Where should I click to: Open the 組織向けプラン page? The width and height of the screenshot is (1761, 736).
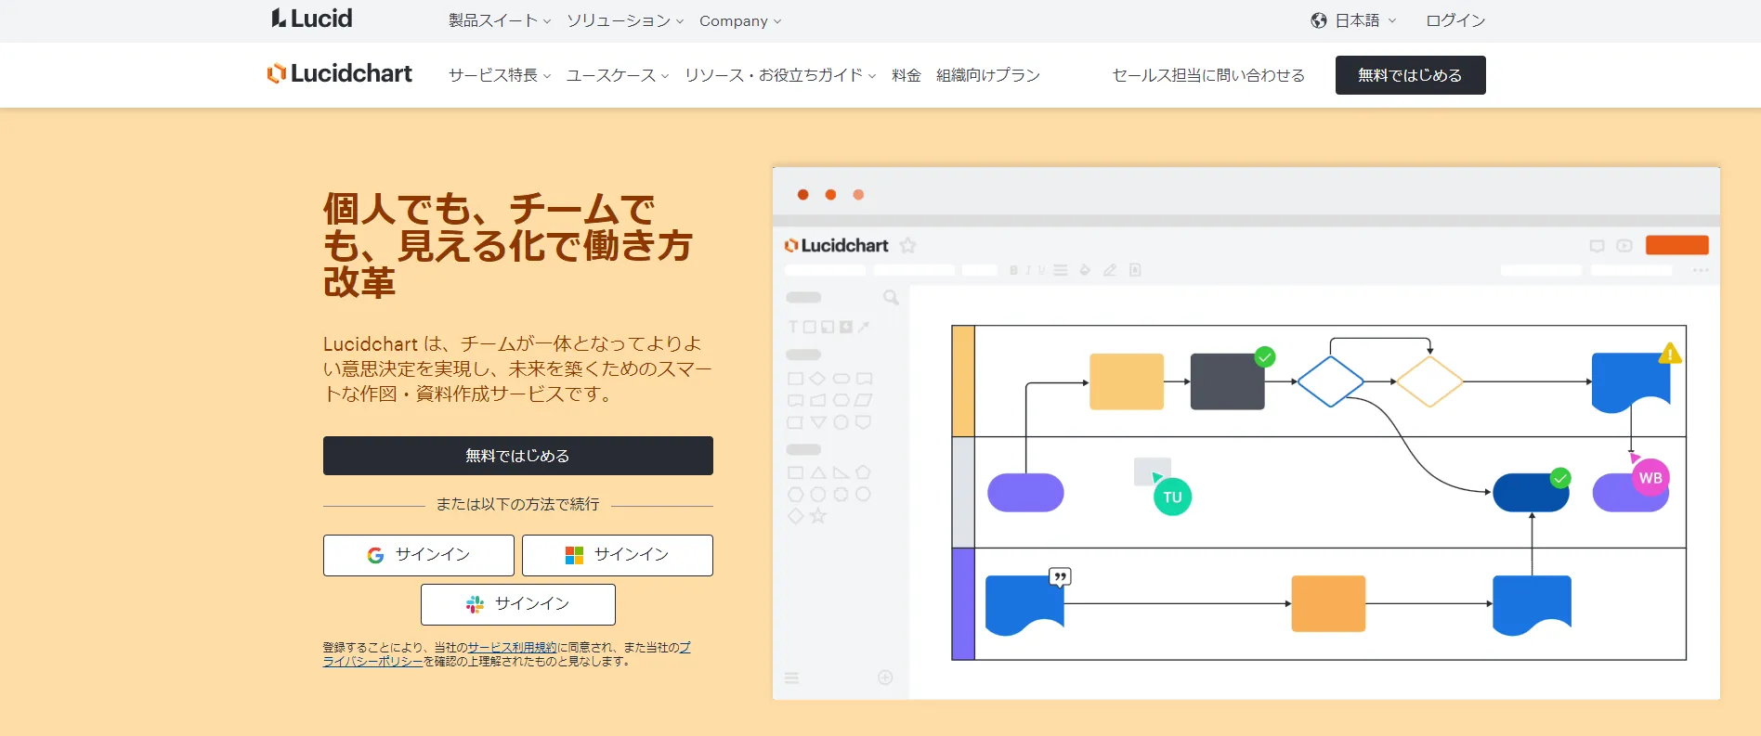click(x=988, y=75)
